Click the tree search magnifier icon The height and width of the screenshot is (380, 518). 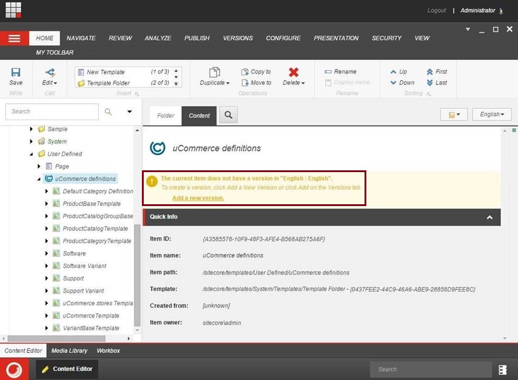pos(108,112)
